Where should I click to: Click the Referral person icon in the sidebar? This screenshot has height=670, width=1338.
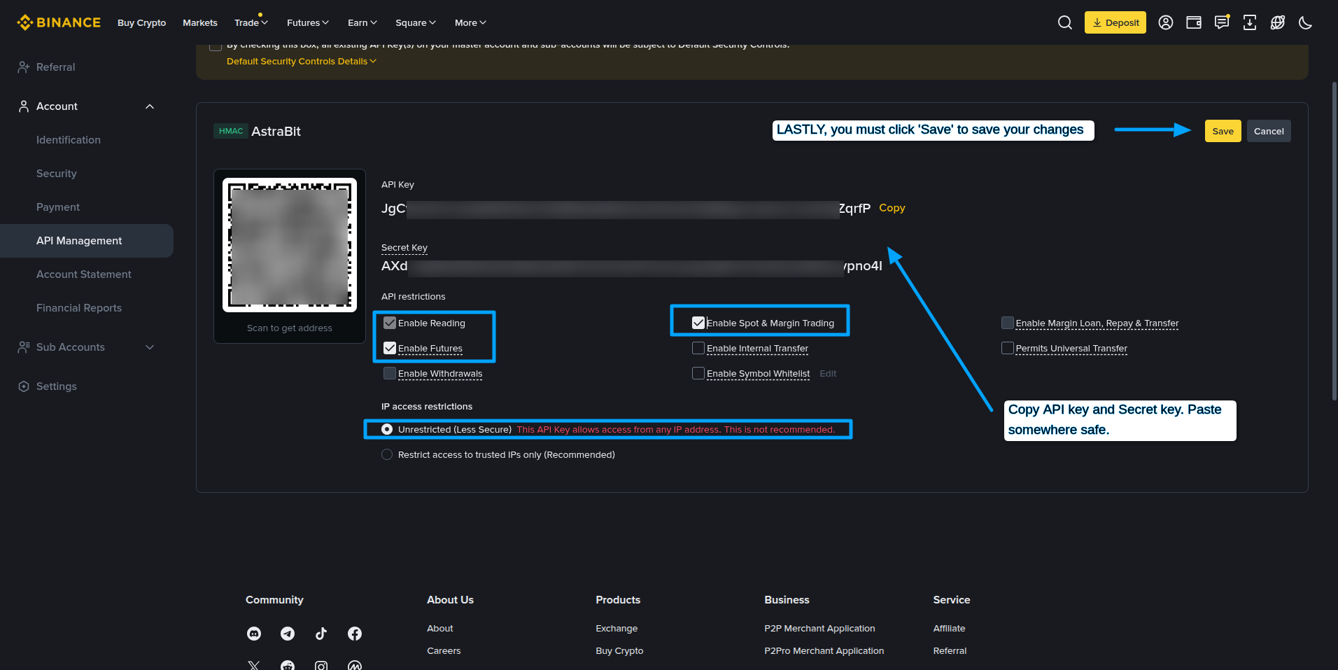click(x=24, y=67)
